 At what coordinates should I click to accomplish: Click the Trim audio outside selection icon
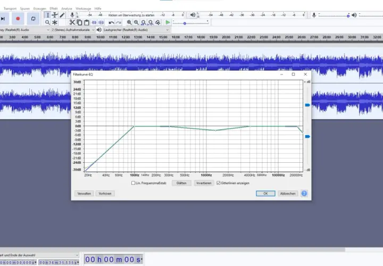[x=94, y=22]
